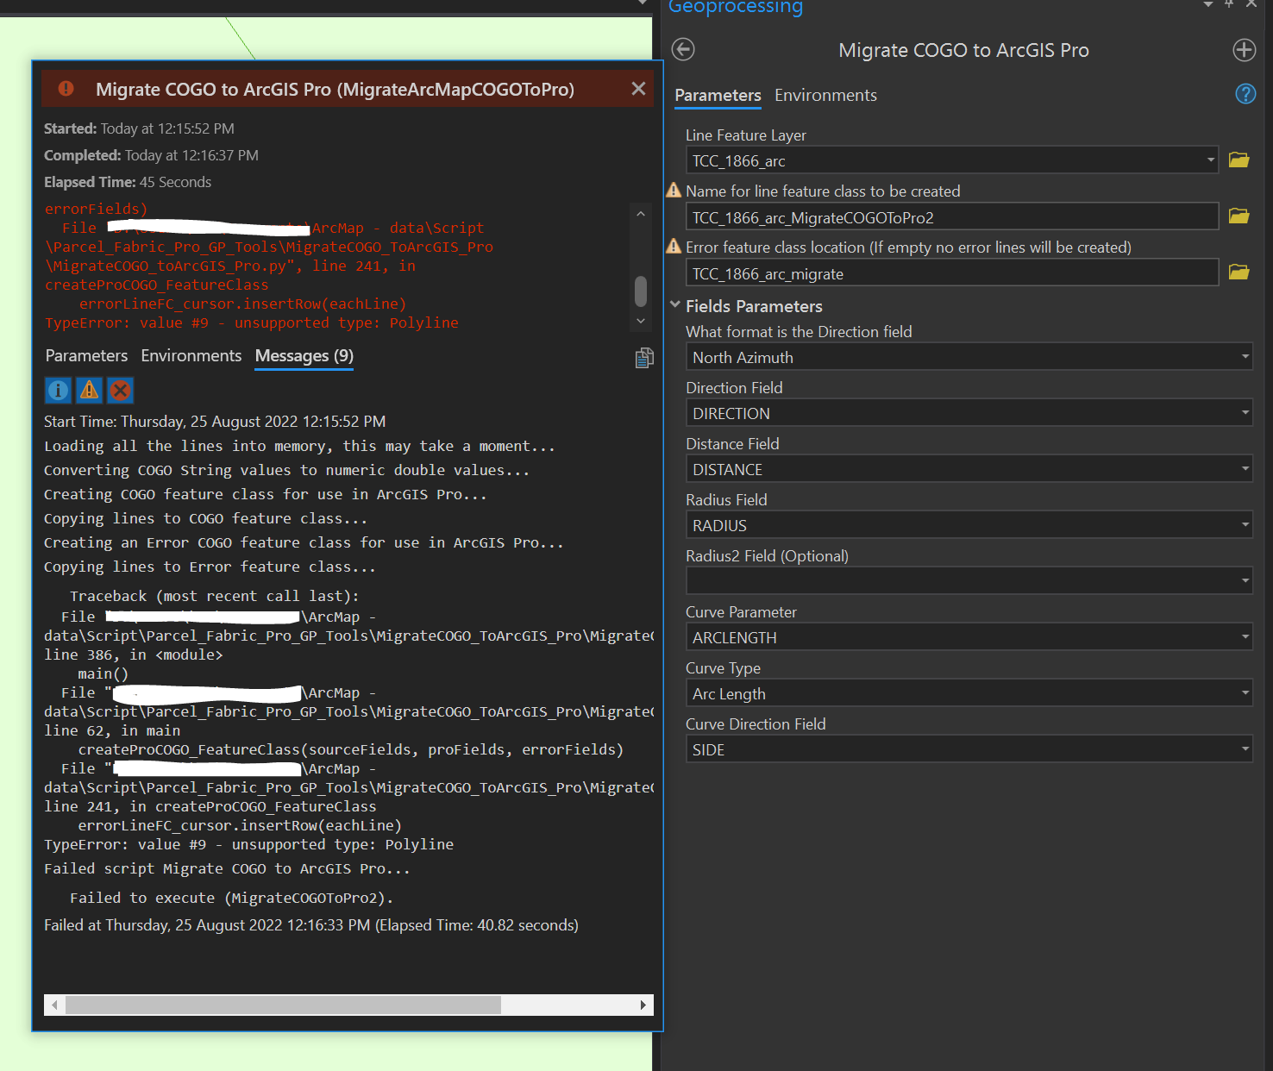Open a new tool with the plus icon
Image resolution: width=1273 pixels, height=1071 pixels.
[x=1245, y=50]
